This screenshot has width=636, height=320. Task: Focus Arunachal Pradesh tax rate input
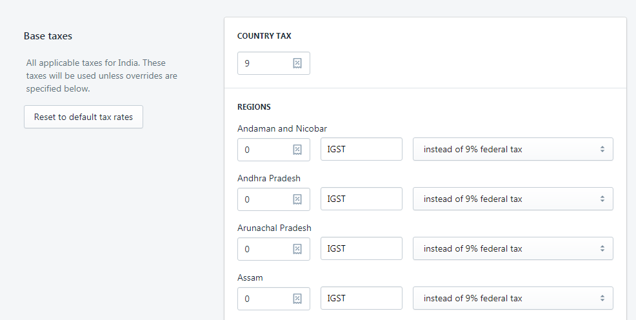click(x=264, y=248)
